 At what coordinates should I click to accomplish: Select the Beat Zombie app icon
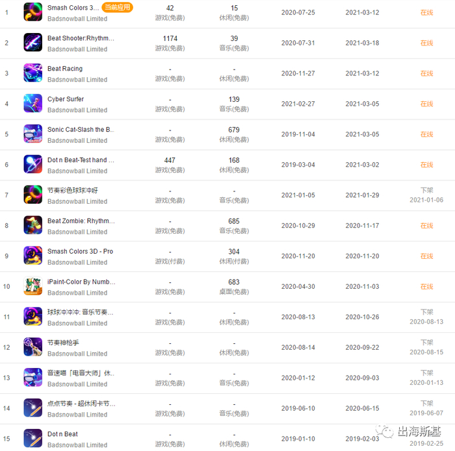[x=32, y=225]
